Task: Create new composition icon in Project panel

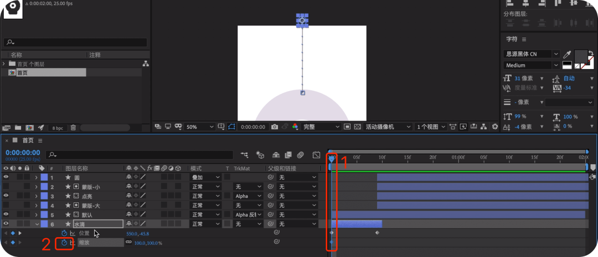Action: (x=29, y=128)
